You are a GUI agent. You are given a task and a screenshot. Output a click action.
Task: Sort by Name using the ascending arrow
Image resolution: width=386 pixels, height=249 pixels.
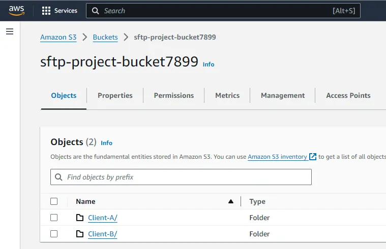231,201
